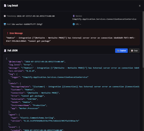Close the Log Detail dialog
The width and height of the screenshot is (144, 131).
(140, 6)
